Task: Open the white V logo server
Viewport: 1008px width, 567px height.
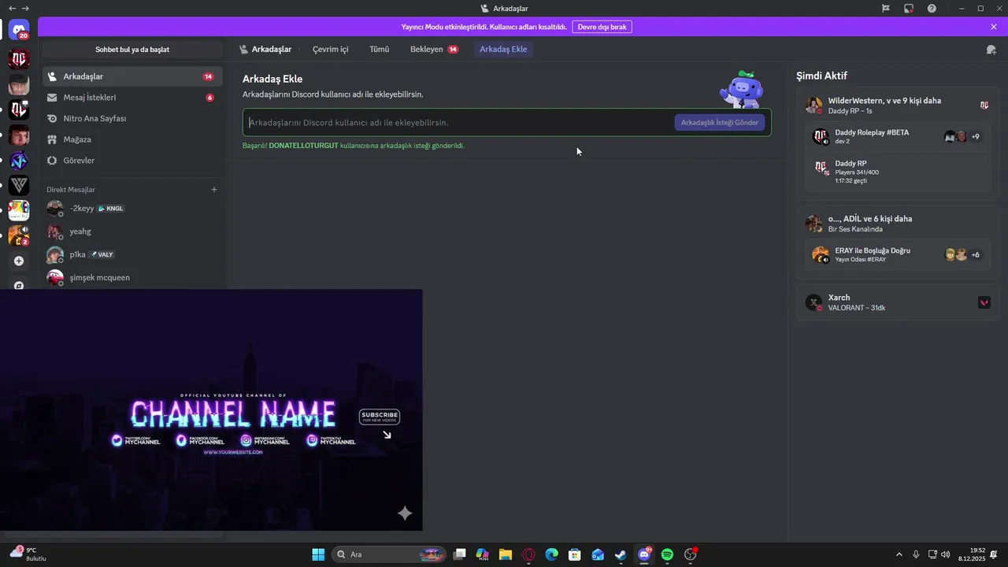Action: coord(19,186)
